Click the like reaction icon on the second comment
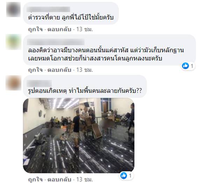The height and width of the screenshot is (183, 210). click(185, 66)
